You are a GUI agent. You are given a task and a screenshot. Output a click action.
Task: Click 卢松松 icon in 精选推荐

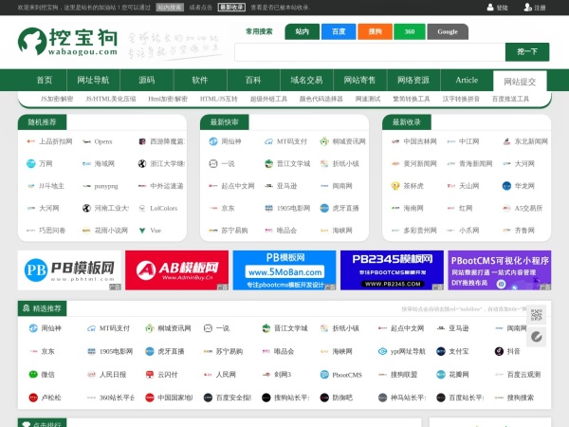coord(33,398)
